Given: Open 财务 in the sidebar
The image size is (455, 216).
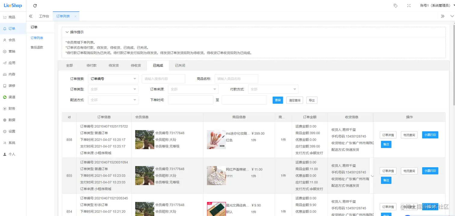Looking at the screenshot, I should point(13,109).
